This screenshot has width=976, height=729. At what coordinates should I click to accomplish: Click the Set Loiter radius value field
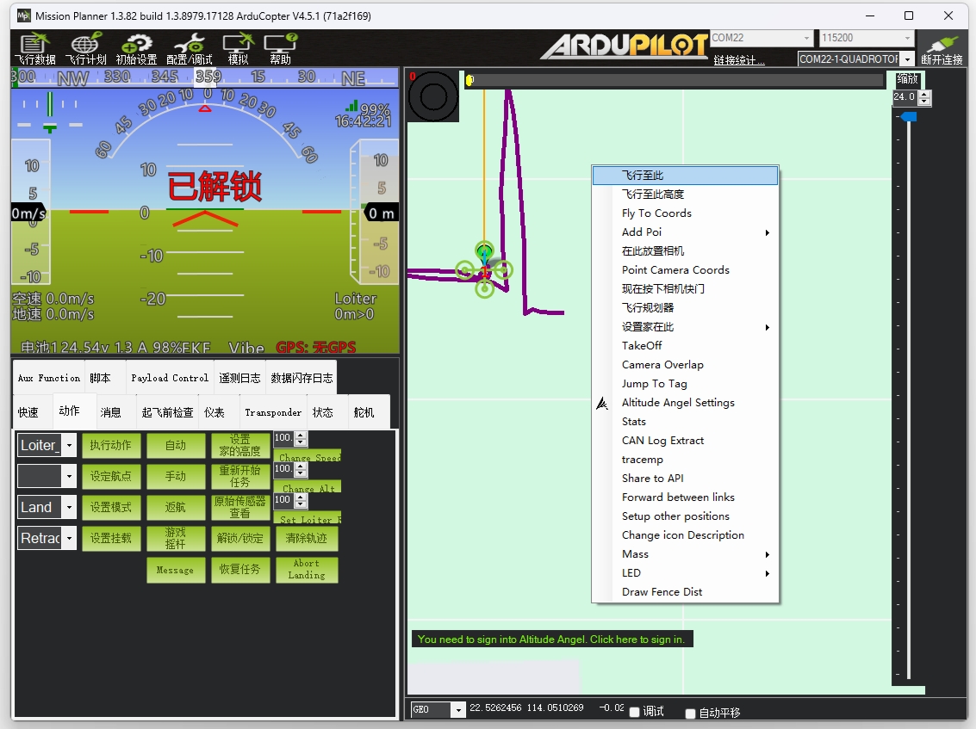pyautogui.click(x=283, y=500)
